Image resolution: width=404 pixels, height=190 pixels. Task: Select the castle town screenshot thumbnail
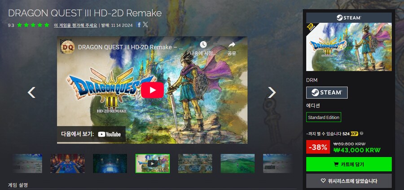(x=195, y=163)
